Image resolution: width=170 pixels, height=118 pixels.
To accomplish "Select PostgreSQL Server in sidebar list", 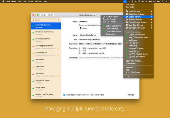I will [x=46, y=82].
